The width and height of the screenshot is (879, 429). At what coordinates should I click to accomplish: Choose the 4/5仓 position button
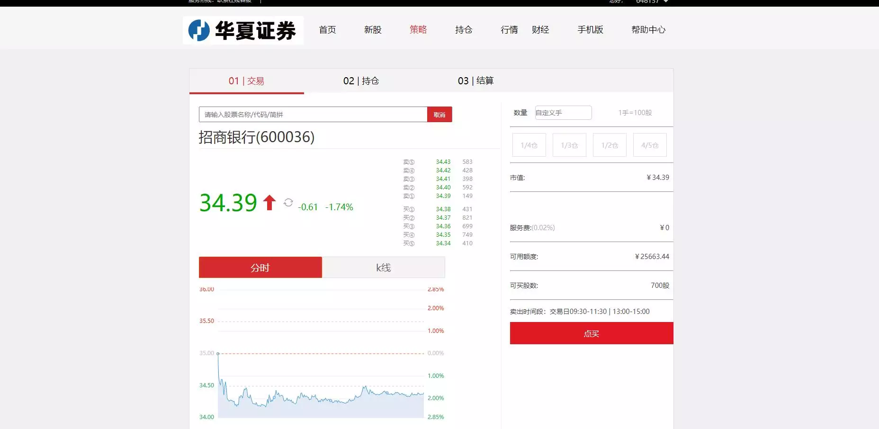pyautogui.click(x=650, y=145)
